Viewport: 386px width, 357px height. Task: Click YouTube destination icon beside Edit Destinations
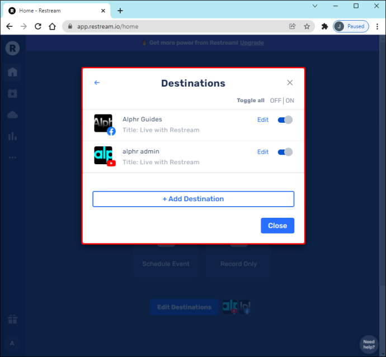pos(230,307)
